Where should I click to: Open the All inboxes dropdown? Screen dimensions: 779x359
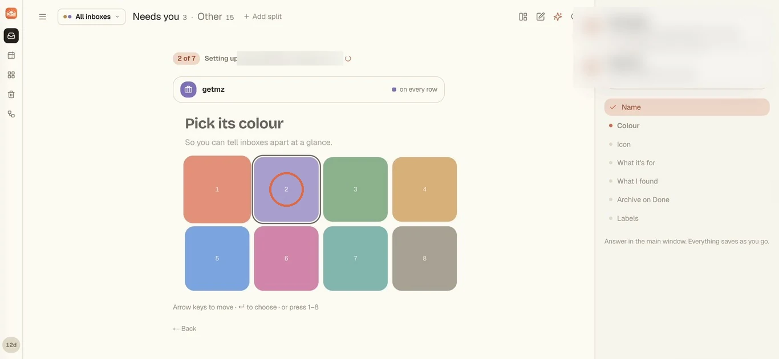point(91,17)
